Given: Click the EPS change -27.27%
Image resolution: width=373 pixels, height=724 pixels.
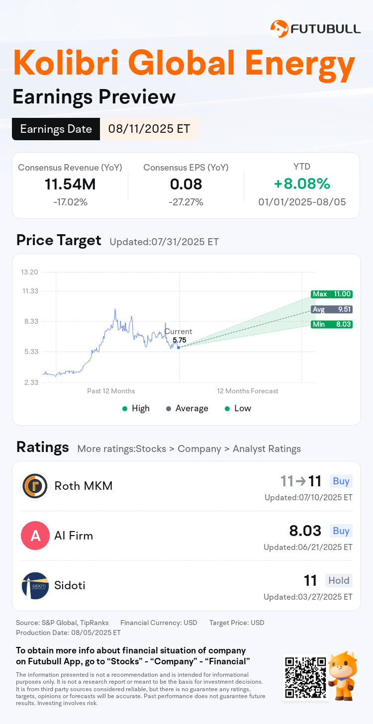Looking at the screenshot, I should (x=186, y=202).
